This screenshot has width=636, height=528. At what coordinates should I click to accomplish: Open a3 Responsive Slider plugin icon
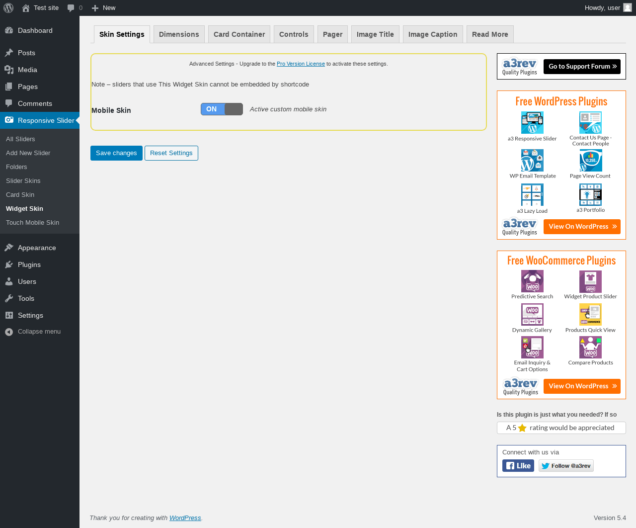pyautogui.click(x=532, y=123)
